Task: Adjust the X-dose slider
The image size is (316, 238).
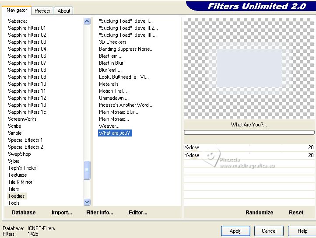Action: [249, 147]
